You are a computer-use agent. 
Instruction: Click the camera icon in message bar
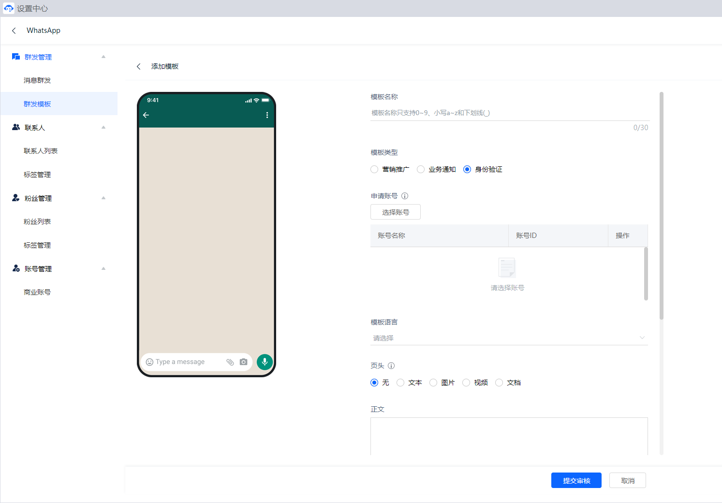coord(244,362)
